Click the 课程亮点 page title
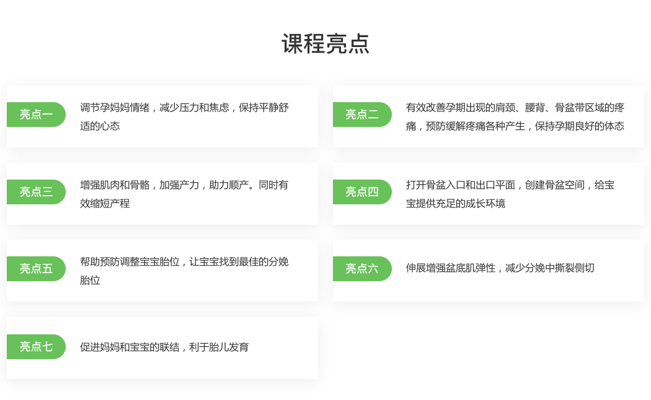 click(325, 45)
